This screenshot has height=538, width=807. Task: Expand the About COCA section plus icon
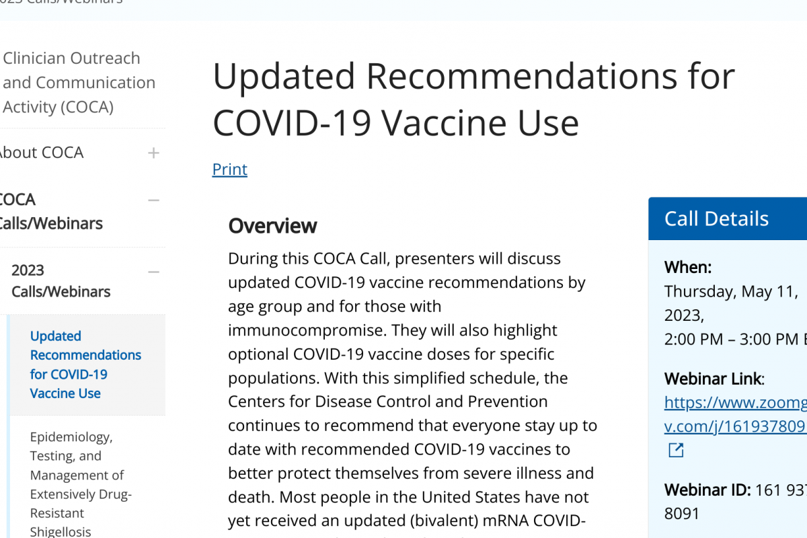pyautogui.click(x=154, y=153)
